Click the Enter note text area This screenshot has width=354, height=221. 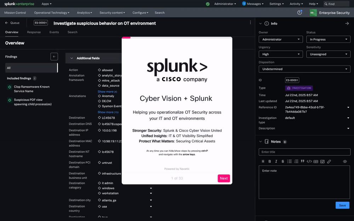tap(304, 182)
